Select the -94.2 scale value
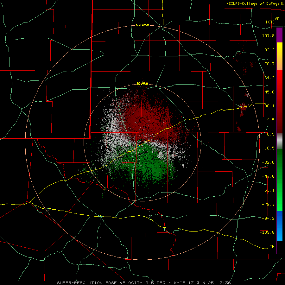Image resolution: width=285 pixels, height=285 pixels. 268,218
